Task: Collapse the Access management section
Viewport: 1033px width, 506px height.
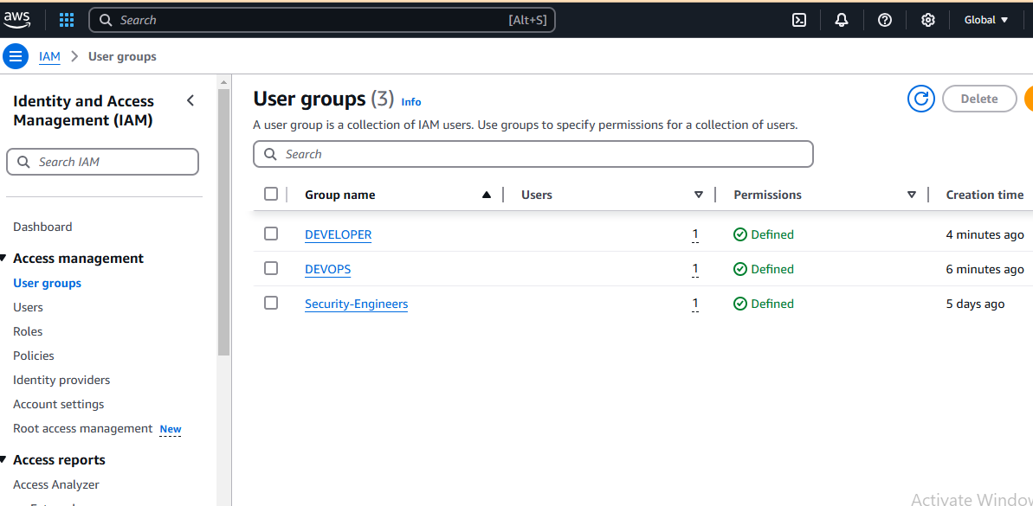Action: [4, 258]
